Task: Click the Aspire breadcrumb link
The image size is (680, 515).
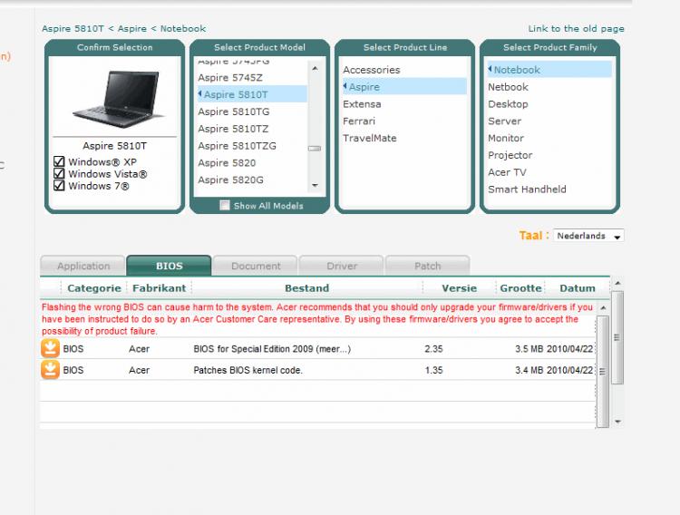Action: point(132,29)
